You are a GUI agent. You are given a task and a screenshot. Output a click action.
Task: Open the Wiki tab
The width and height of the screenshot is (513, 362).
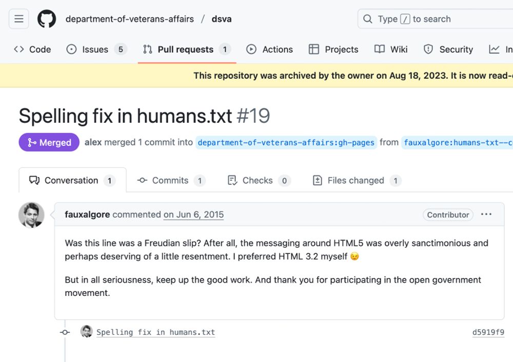(x=391, y=49)
